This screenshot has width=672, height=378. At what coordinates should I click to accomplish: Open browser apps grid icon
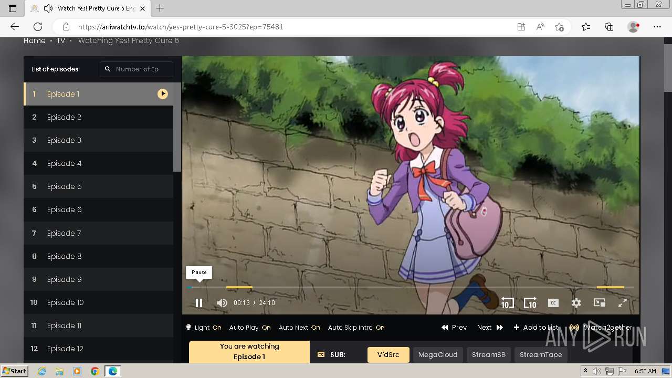pyautogui.click(x=521, y=27)
